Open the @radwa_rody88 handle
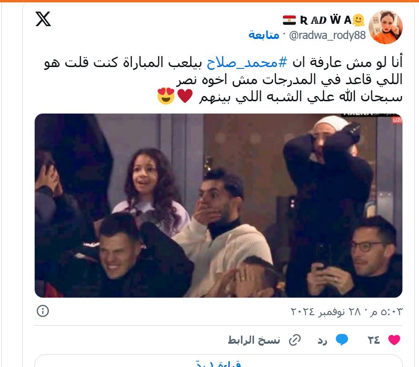The height and width of the screenshot is (367, 419). 327,35
